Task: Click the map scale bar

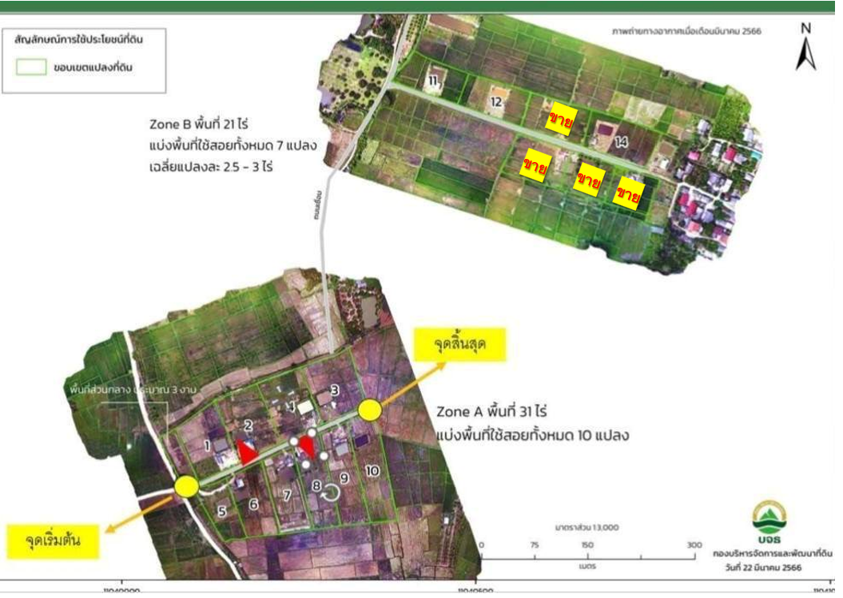Action: click(x=587, y=554)
